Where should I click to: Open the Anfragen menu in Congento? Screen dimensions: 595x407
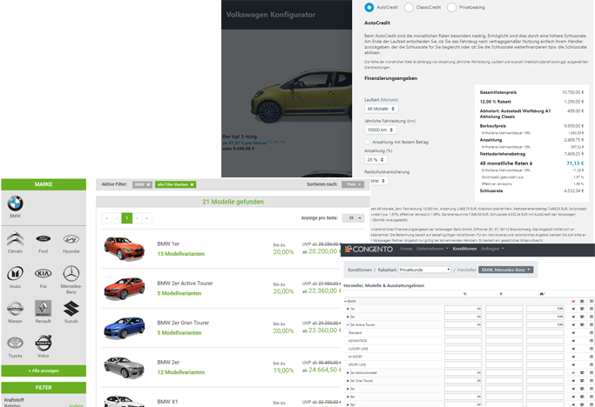[x=492, y=249]
